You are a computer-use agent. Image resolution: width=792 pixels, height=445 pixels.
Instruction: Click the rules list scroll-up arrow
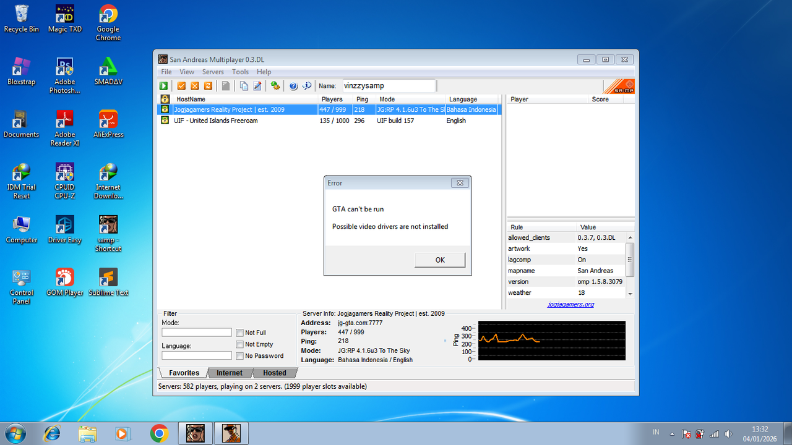pyautogui.click(x=631, y=237)
